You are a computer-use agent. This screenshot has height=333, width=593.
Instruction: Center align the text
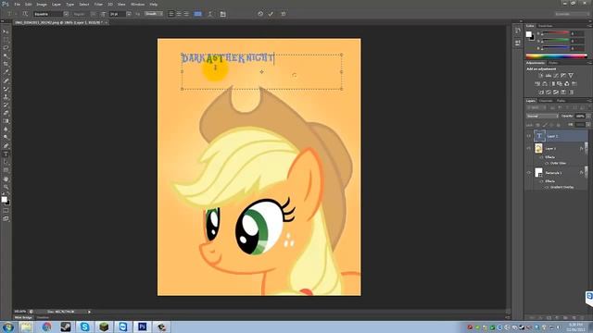point(179,14)
